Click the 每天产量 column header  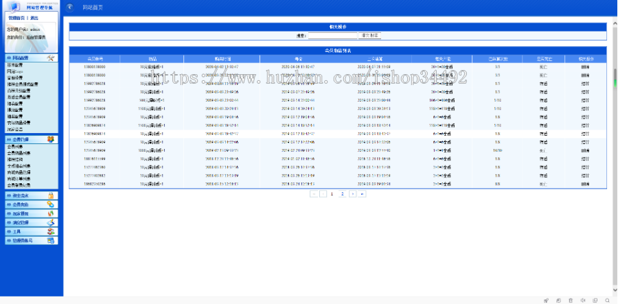pos(442,59)
